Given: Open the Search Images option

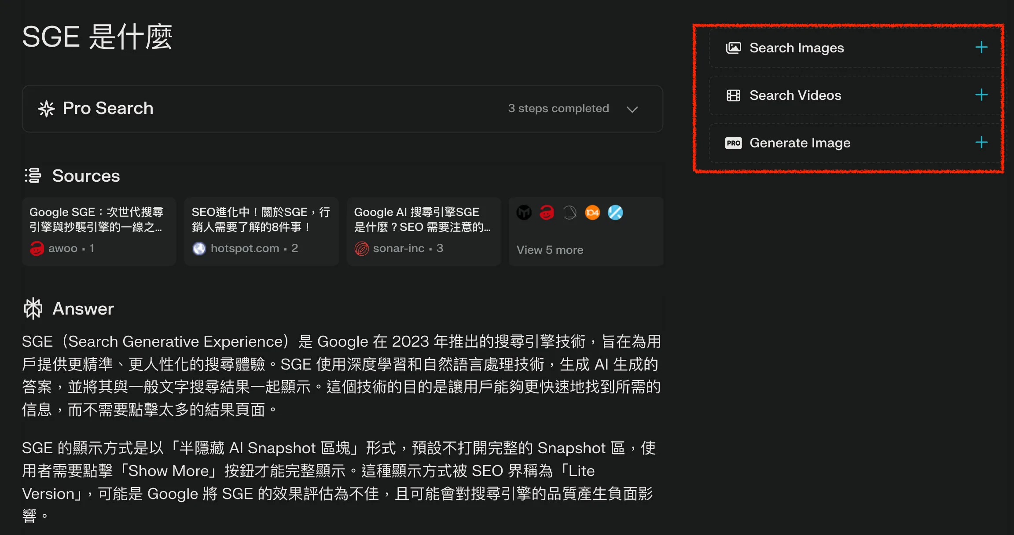Looking at the screenshot, I should click(x=856, y=48).
